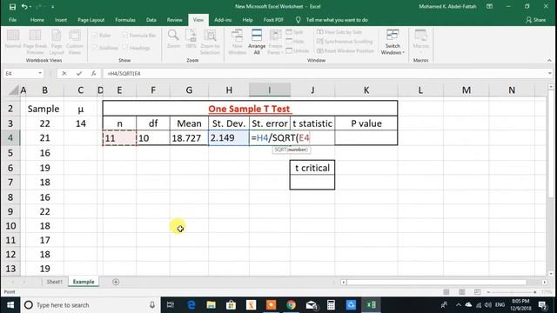The image size is (557, 313).
Task: Open Chrome from the taskbar
Action: point(291,305)
